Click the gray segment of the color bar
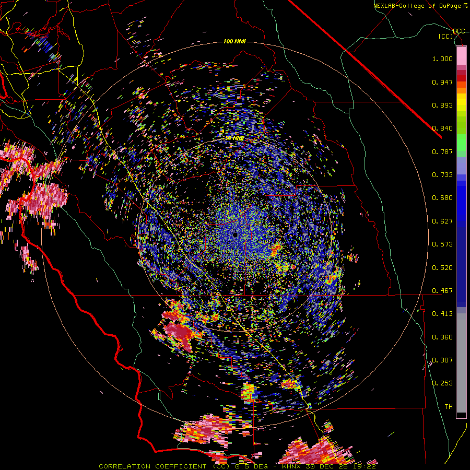The width and height of the screenshot is (470, 470). [x=461, y=363]
